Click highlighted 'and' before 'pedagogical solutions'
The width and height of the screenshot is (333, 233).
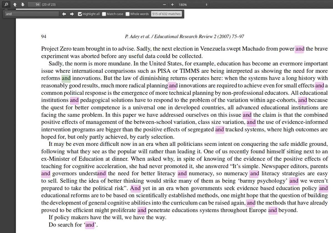pyautogui.click(x=74, y=100)
